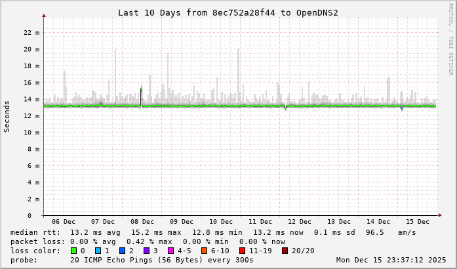The image size is (457, 269).
Task: Click the median rtt statistics line
Action: (213, 232)
